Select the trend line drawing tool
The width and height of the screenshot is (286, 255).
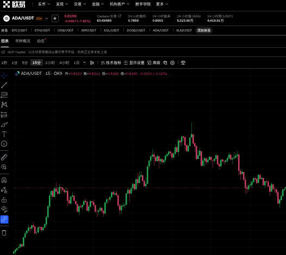4,85
